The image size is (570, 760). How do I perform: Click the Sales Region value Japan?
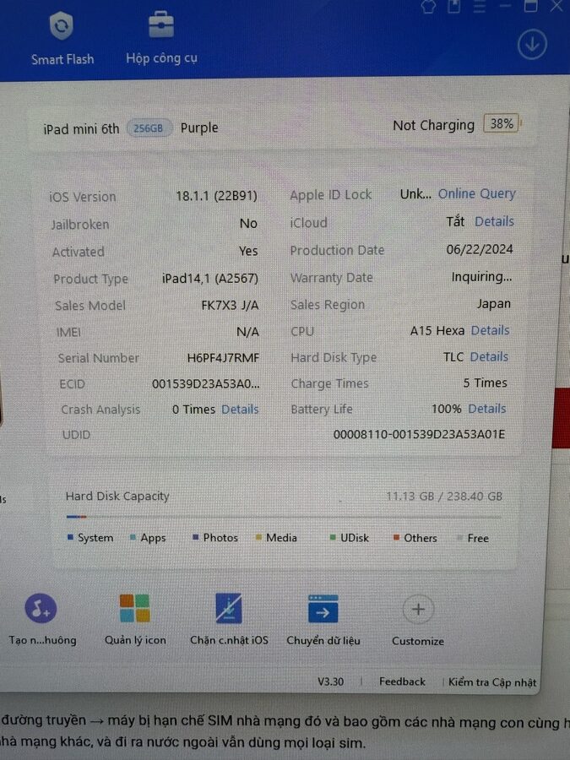[493, 304]
